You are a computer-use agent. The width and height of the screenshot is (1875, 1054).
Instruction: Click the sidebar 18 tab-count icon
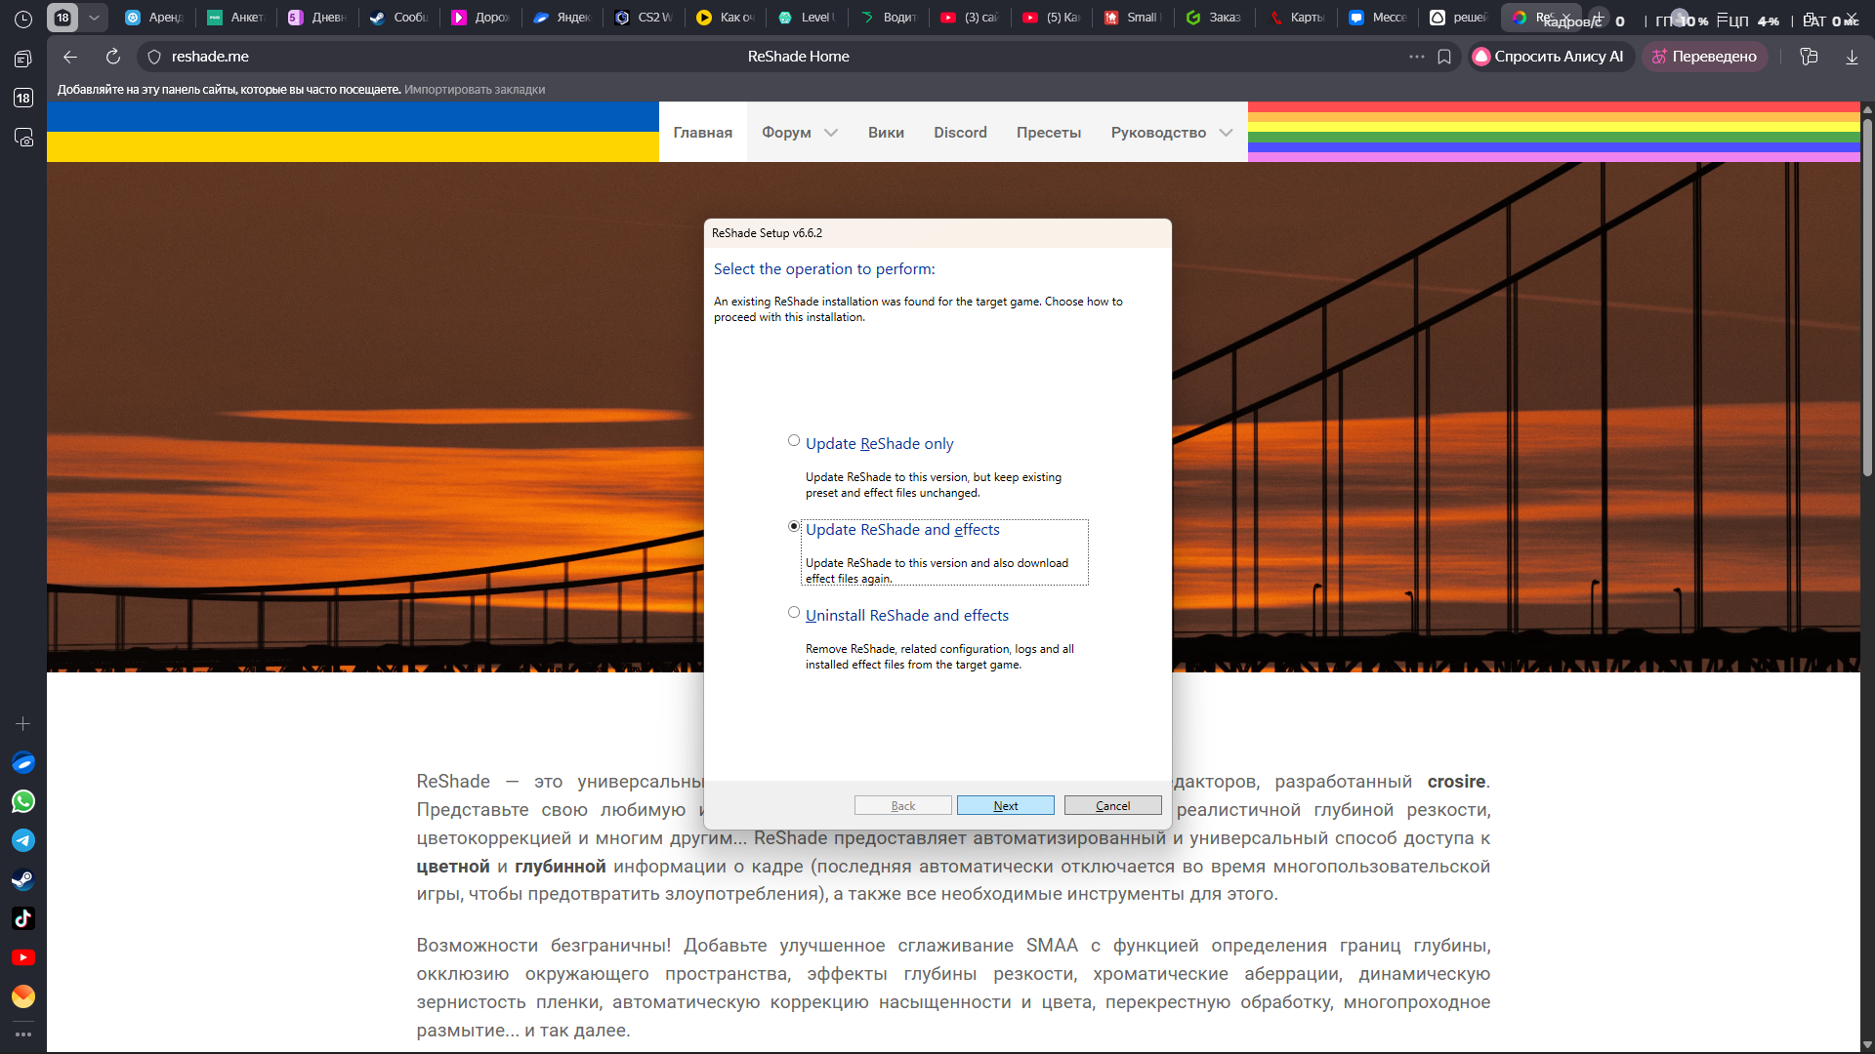click(23, 98)
